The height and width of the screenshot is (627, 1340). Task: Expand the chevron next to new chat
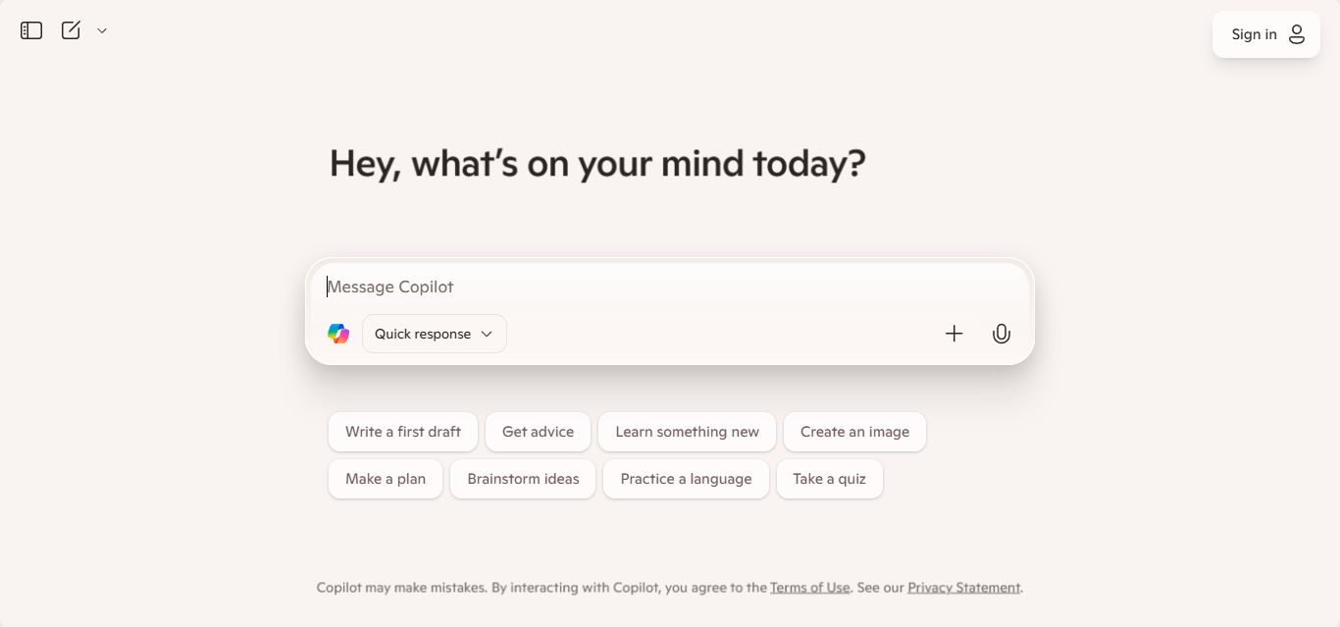point(102,30)
